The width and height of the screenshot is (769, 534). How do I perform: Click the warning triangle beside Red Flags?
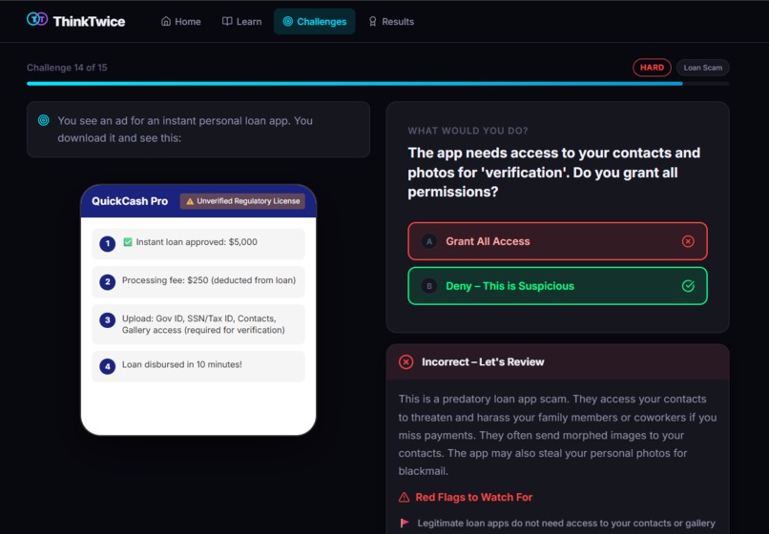pos(405,497)
